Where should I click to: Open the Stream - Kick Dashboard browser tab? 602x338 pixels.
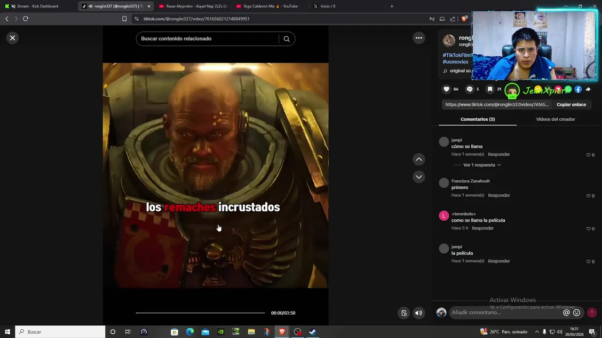pos(38,6)
